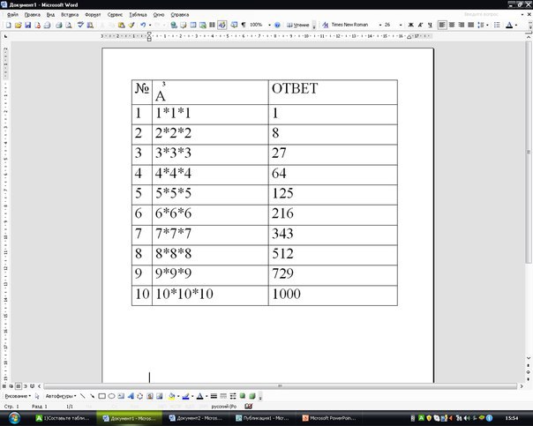533x426 pixels.
Task: Click the Print icon in the toolbar
Action: click(x=49, y=26)
